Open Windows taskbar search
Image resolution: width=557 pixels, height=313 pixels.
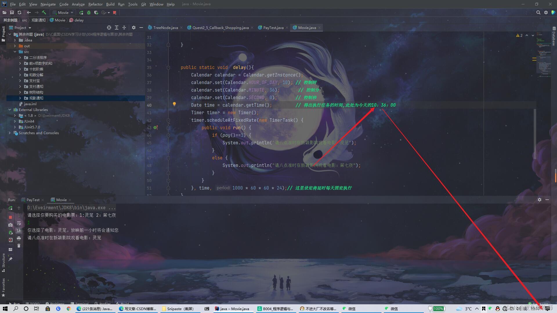coord(16,309)
